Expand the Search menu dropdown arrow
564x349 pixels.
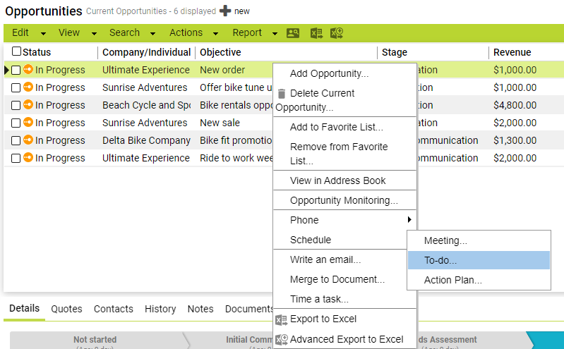tap(152, 34)
